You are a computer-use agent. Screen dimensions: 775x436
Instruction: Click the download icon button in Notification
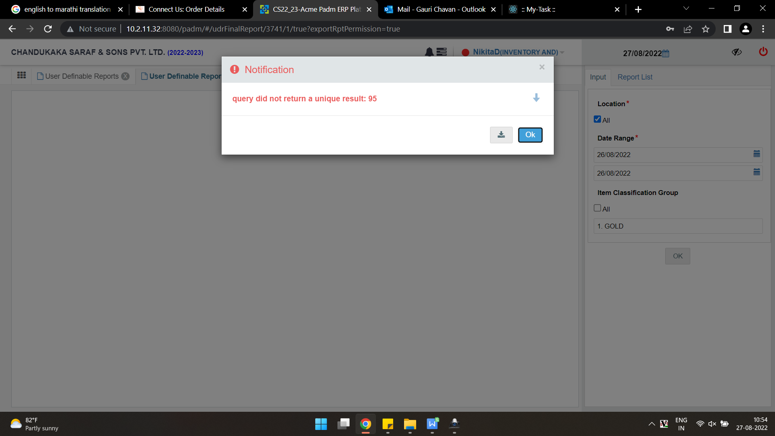(x=501, y=135)
